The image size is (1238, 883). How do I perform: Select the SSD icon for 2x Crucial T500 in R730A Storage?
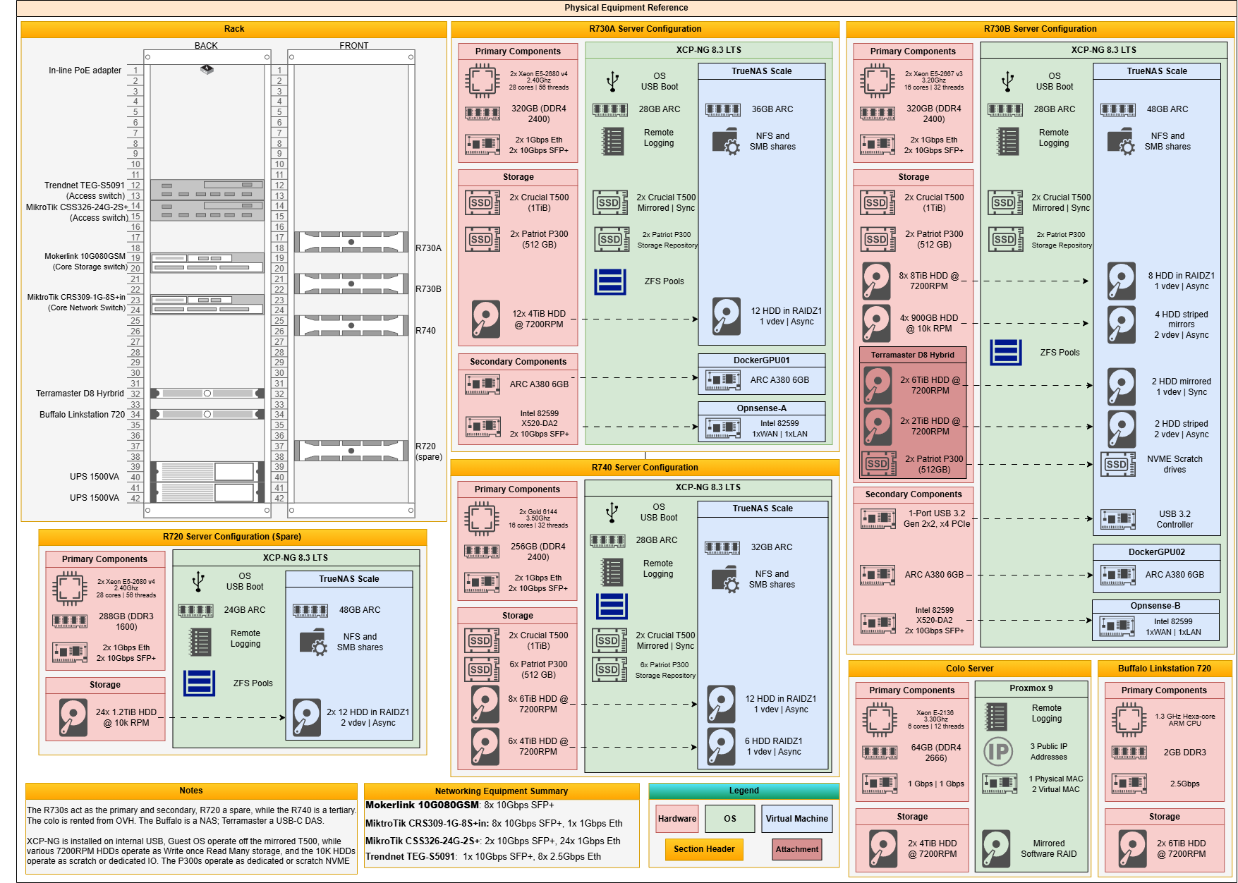(x=482, y=202)
